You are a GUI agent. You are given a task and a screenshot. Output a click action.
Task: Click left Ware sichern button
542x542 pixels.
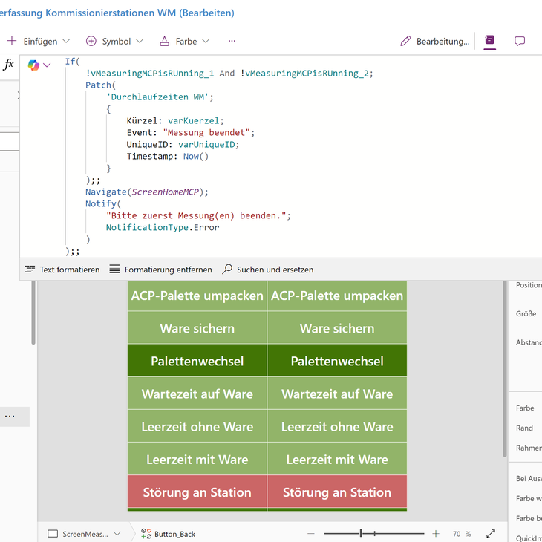[197, 328]
